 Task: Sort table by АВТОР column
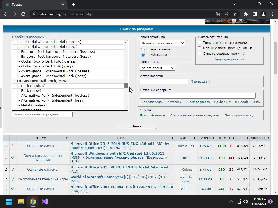click(186, 138)
